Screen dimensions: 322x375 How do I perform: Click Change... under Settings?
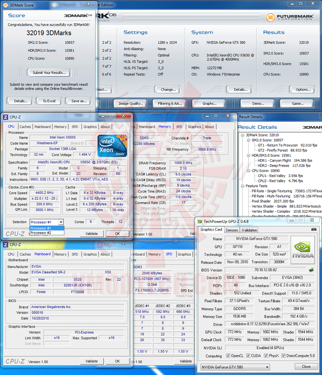[168, 90]
